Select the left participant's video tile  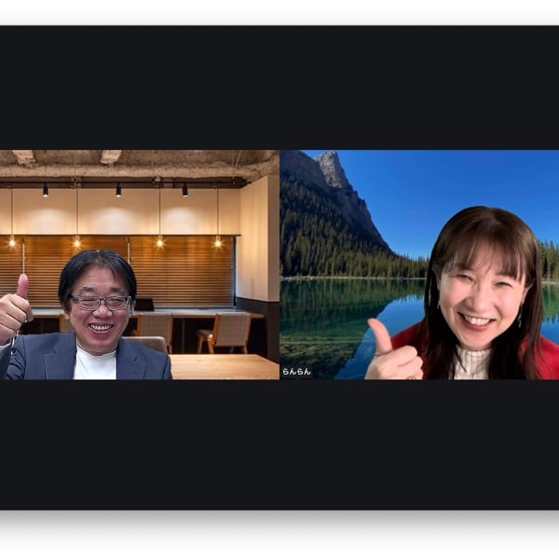click(140, 265)
